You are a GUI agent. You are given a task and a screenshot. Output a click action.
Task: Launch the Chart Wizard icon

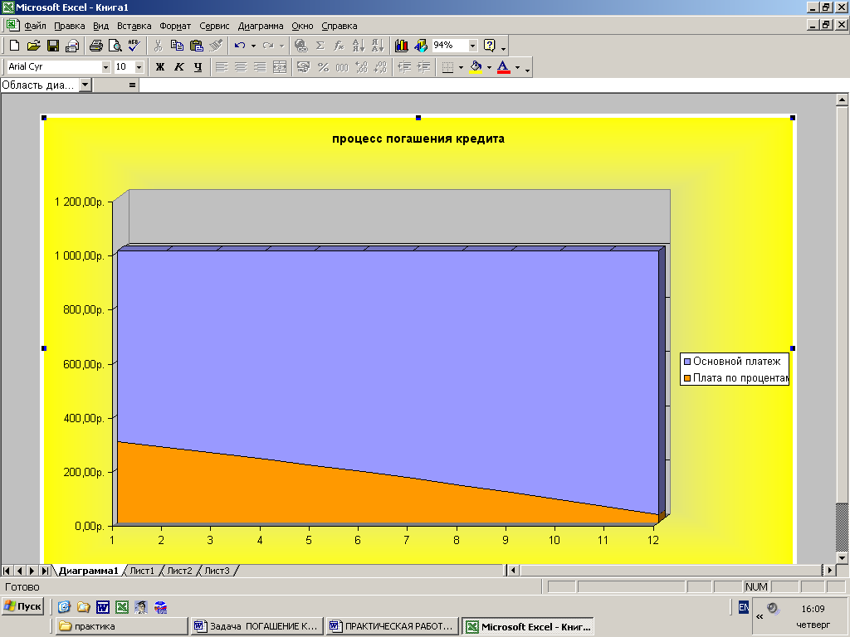click(x=402, y=46)
